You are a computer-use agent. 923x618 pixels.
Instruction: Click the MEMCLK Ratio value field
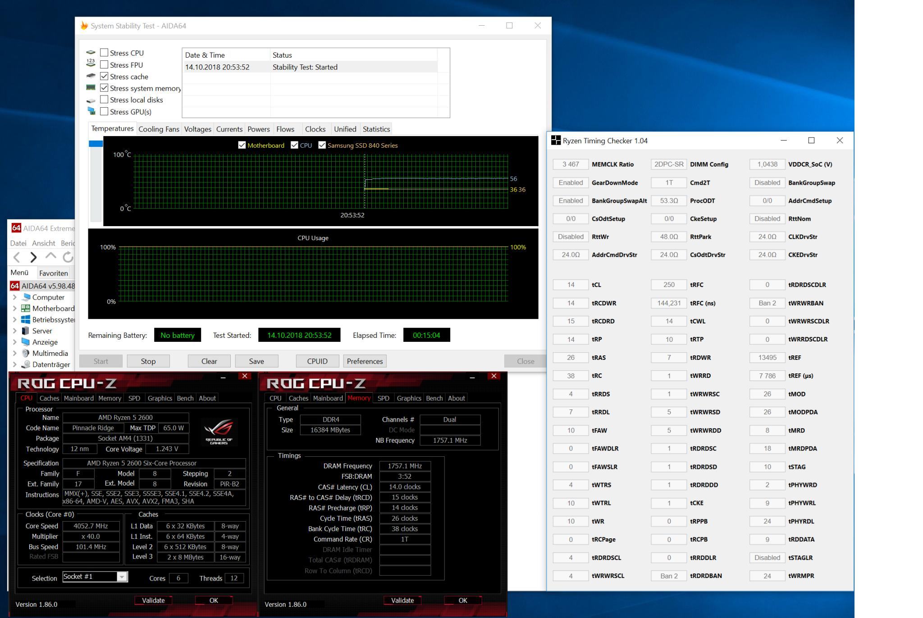pos(571,164)
